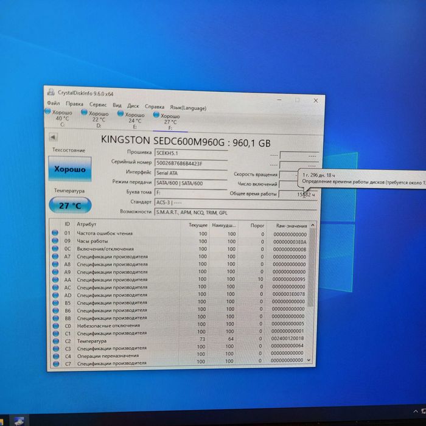Image resolution: width=426 pixels, height=426 pixels.
Task: Click the ID column header
Action: point(67,224)
